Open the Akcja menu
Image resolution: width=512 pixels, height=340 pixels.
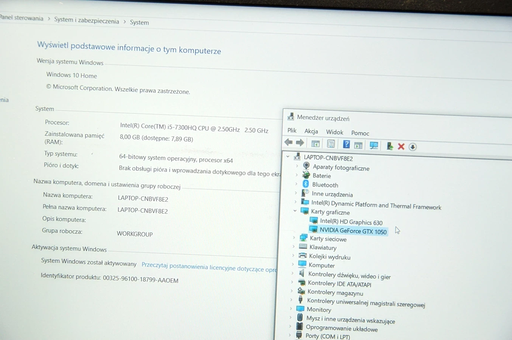click(x=311, y=131)
